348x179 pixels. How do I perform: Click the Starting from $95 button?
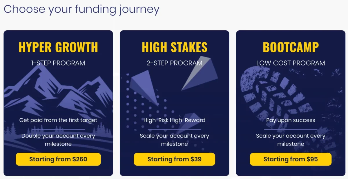click(x=291, y=159)
